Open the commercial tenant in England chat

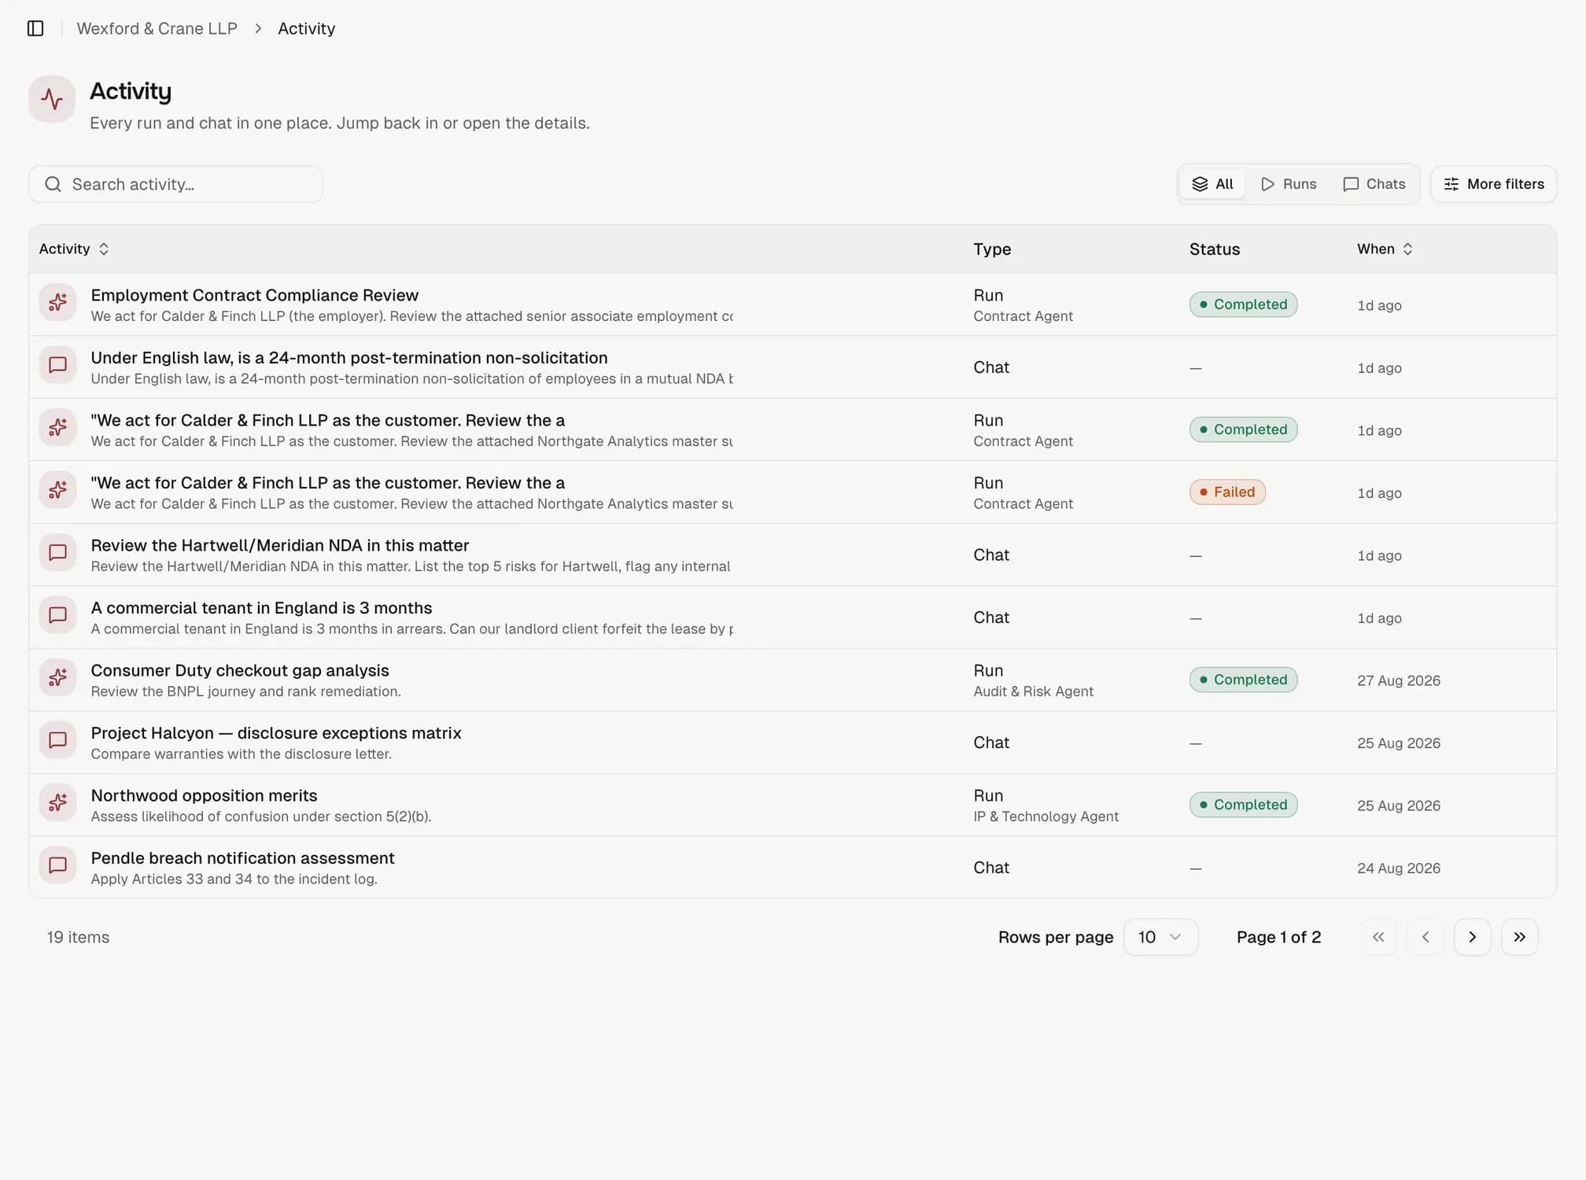click(261, 608)
